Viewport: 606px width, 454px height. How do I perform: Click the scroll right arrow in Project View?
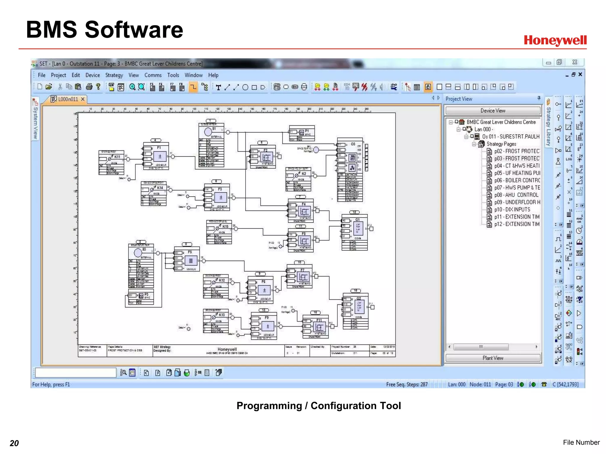click(x=536, y=347)
